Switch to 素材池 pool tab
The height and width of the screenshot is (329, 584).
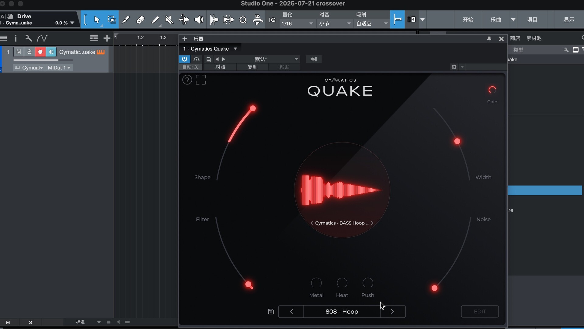coord(534,38)
